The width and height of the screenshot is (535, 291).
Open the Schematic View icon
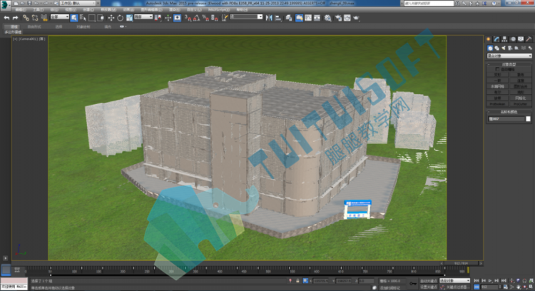[x=317, y=18]
